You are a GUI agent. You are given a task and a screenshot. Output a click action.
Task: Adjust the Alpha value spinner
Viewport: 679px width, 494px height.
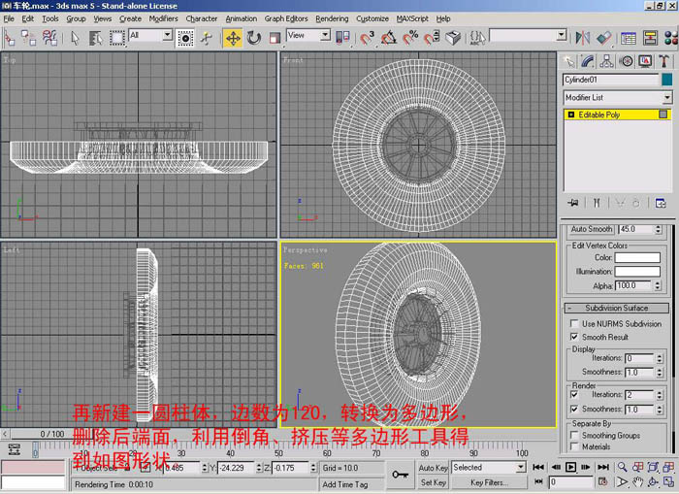pyautogui.click(x=659, y=285)
